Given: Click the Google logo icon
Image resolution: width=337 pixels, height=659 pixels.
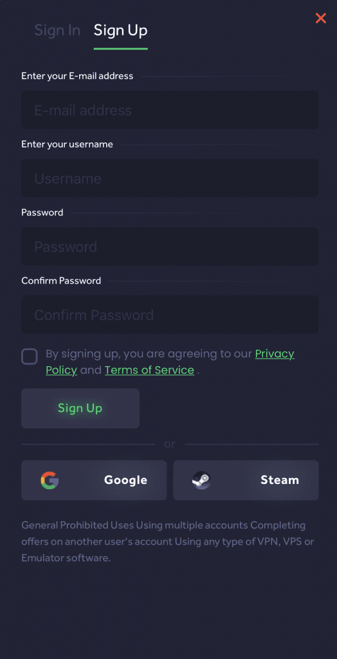Looking at the screenshot, I should coord(50,480).
